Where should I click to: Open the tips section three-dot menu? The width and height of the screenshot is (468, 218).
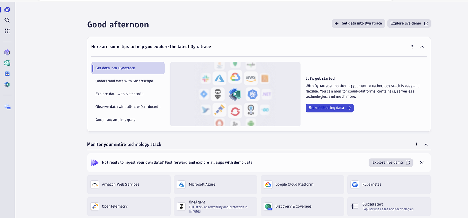[x=412, y=47]
